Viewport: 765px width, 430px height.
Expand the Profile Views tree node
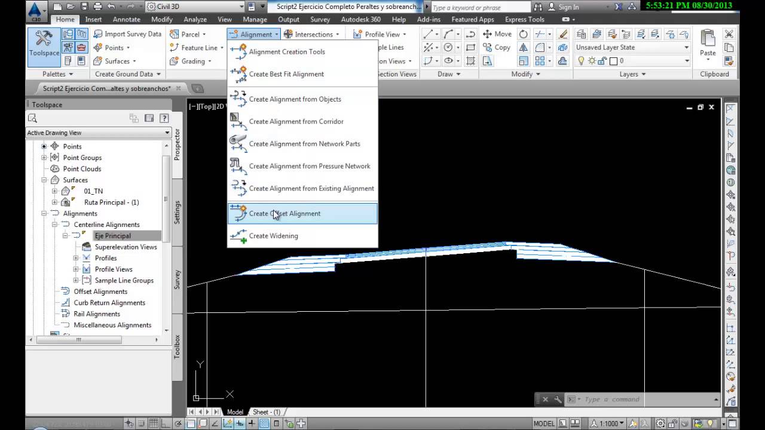coord(76,269)
